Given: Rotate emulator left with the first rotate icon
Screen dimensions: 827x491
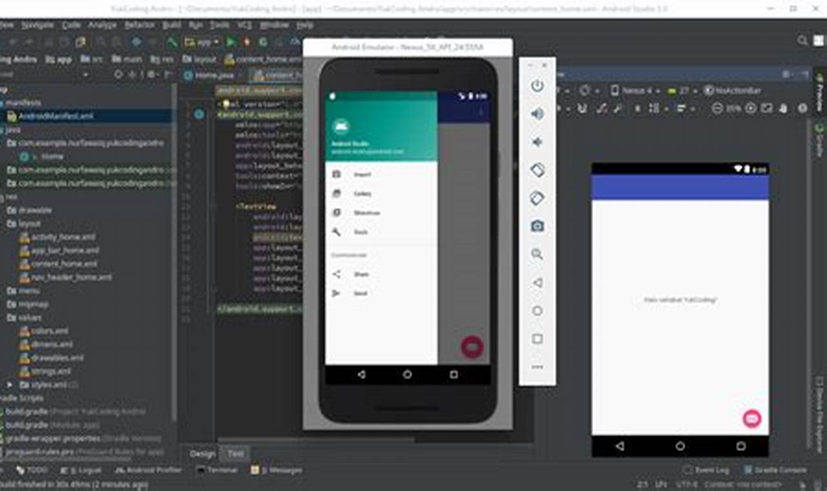Looking at the screenshot, I should 537,170.
